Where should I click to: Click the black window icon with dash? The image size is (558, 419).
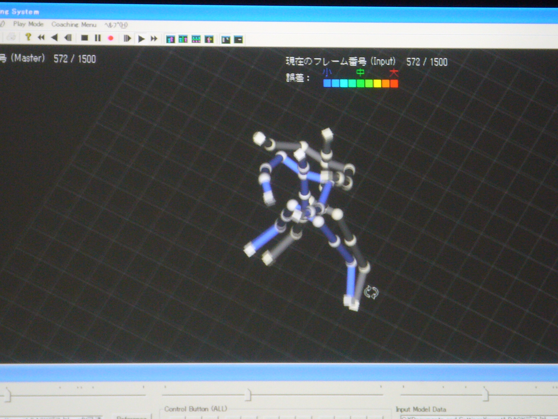tap(238, 40)
